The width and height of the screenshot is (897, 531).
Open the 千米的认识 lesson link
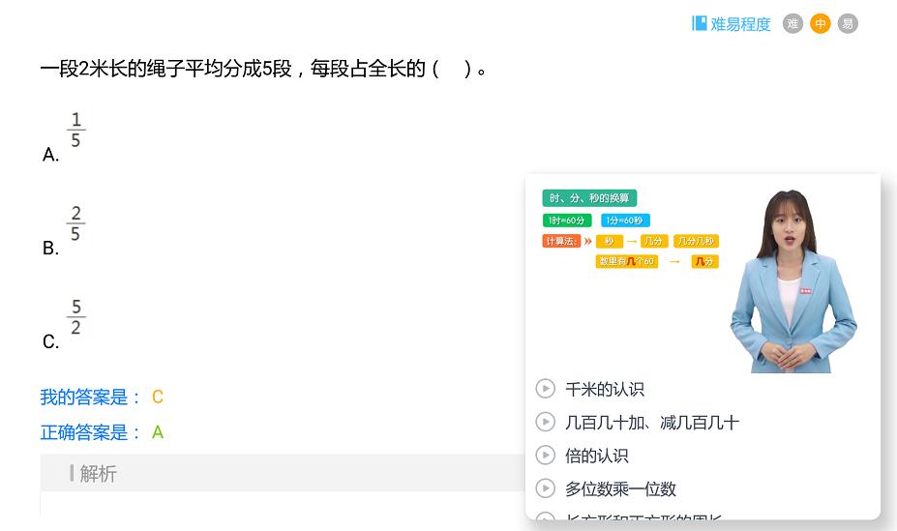coord(605,389)
